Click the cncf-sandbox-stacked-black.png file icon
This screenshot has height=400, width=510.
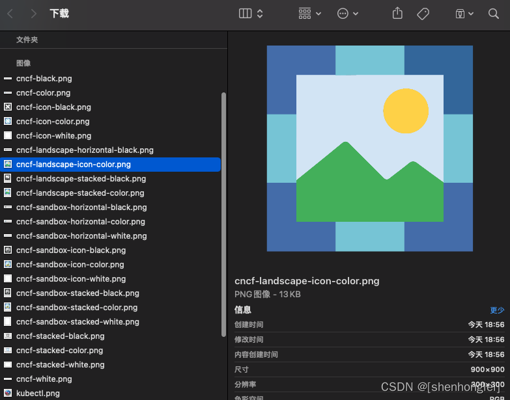pos(8,293)
